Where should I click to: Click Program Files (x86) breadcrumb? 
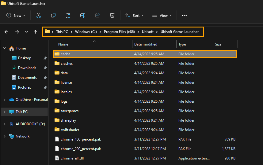coord(119,31)
